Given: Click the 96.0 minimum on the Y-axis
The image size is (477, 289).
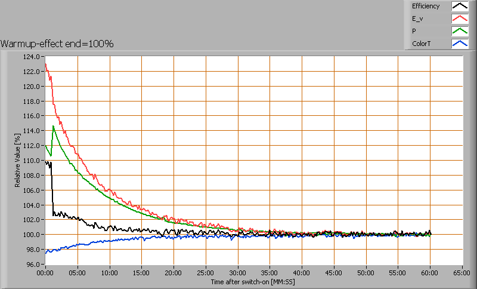Looking at the screenshot, I should tap(32, 264).
